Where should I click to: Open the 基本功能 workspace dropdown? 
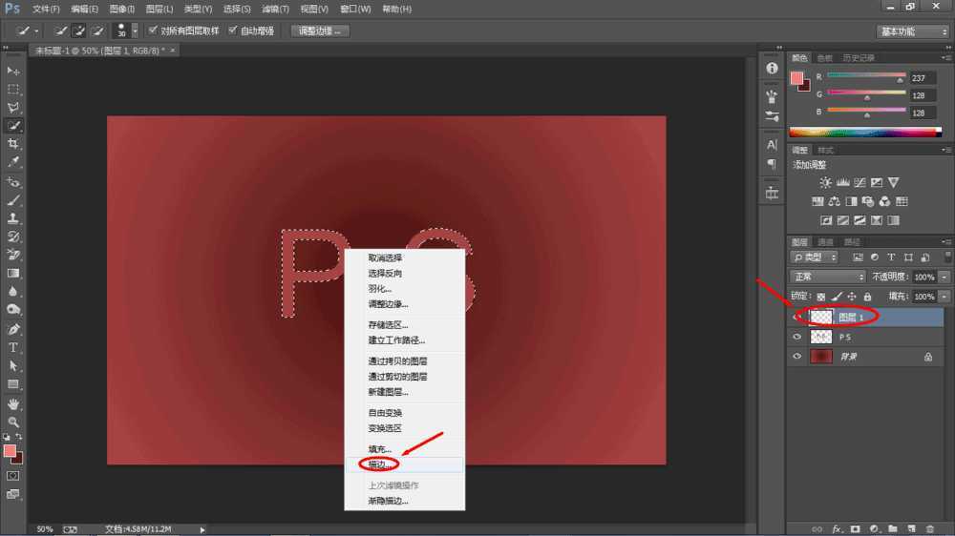[912, 31]
